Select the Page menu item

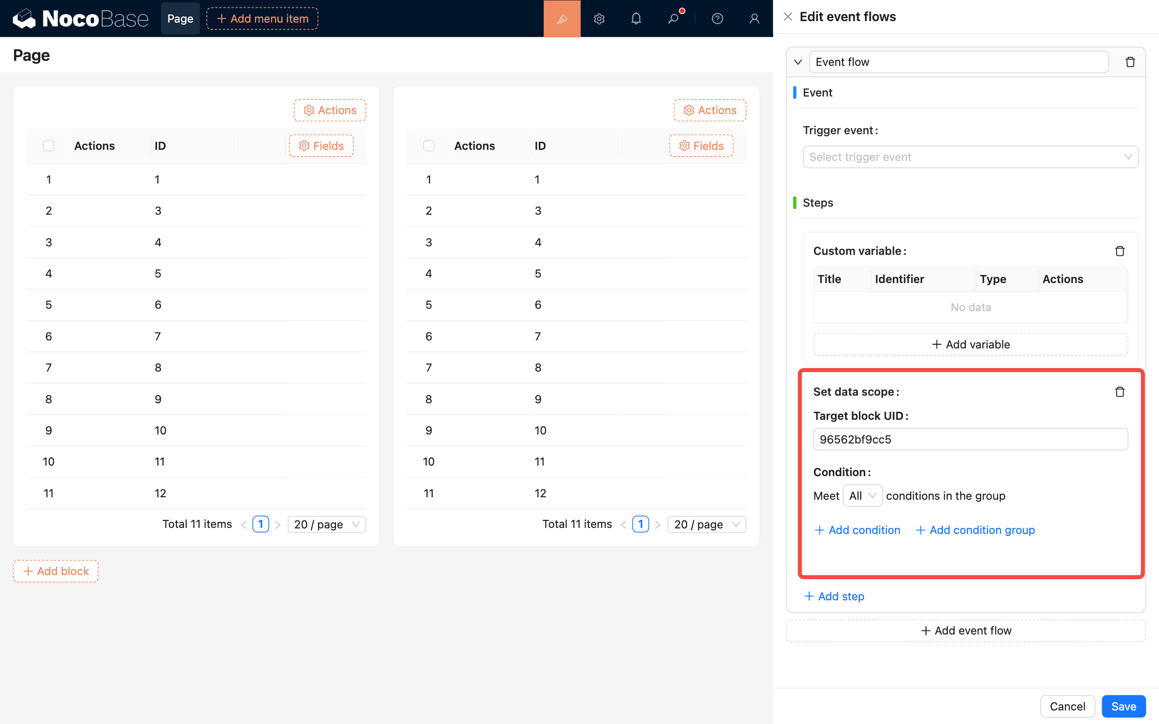180,19
